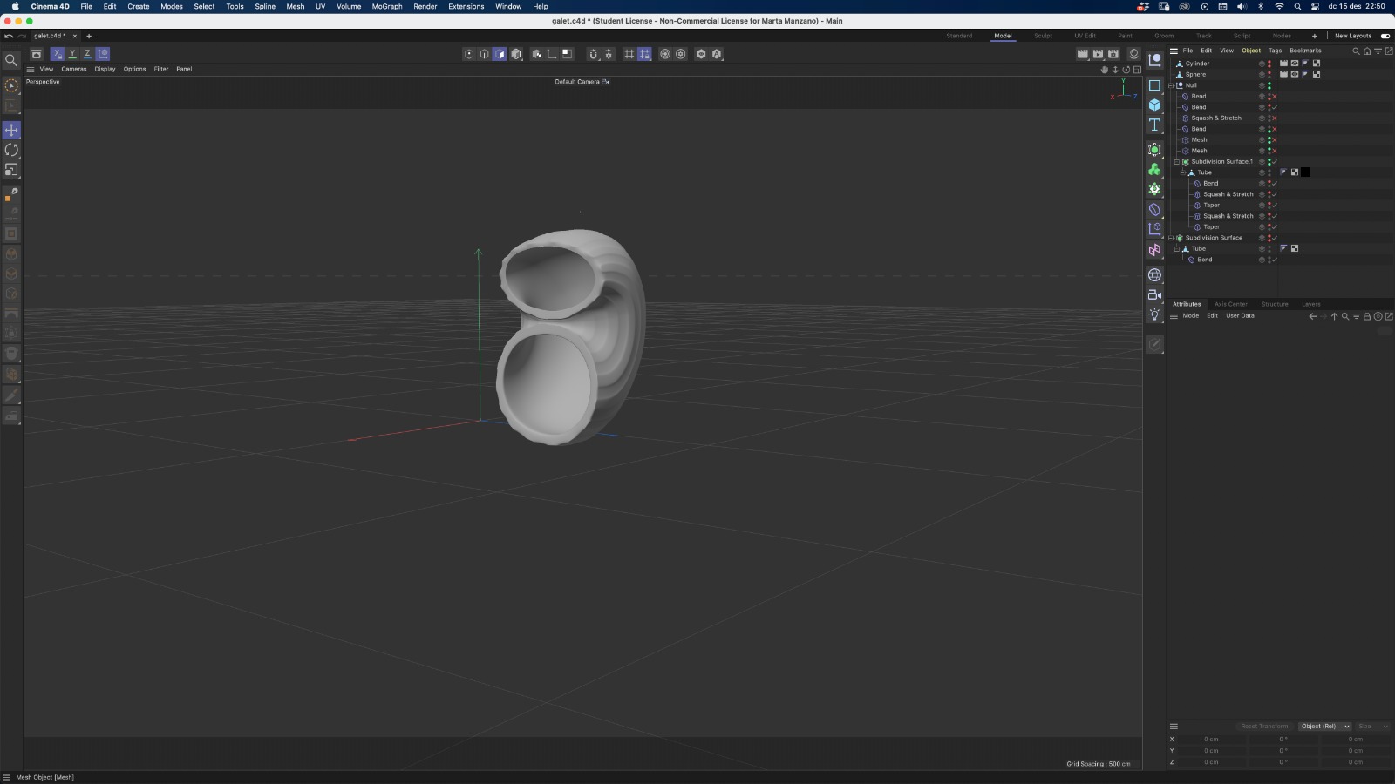Open the MoGraph menu
The image size is (1395, 784).
tap(387, 6)
